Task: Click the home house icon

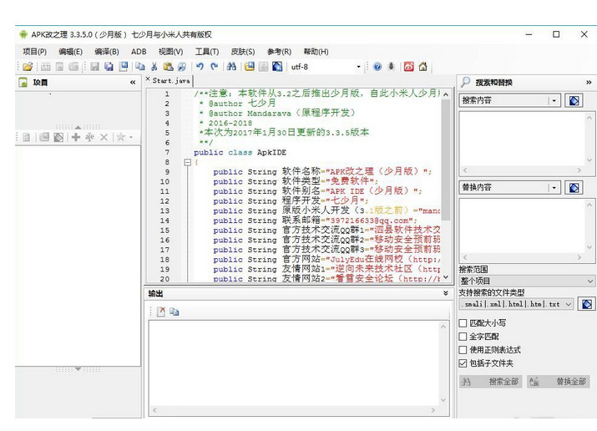Action: [422, 67]
